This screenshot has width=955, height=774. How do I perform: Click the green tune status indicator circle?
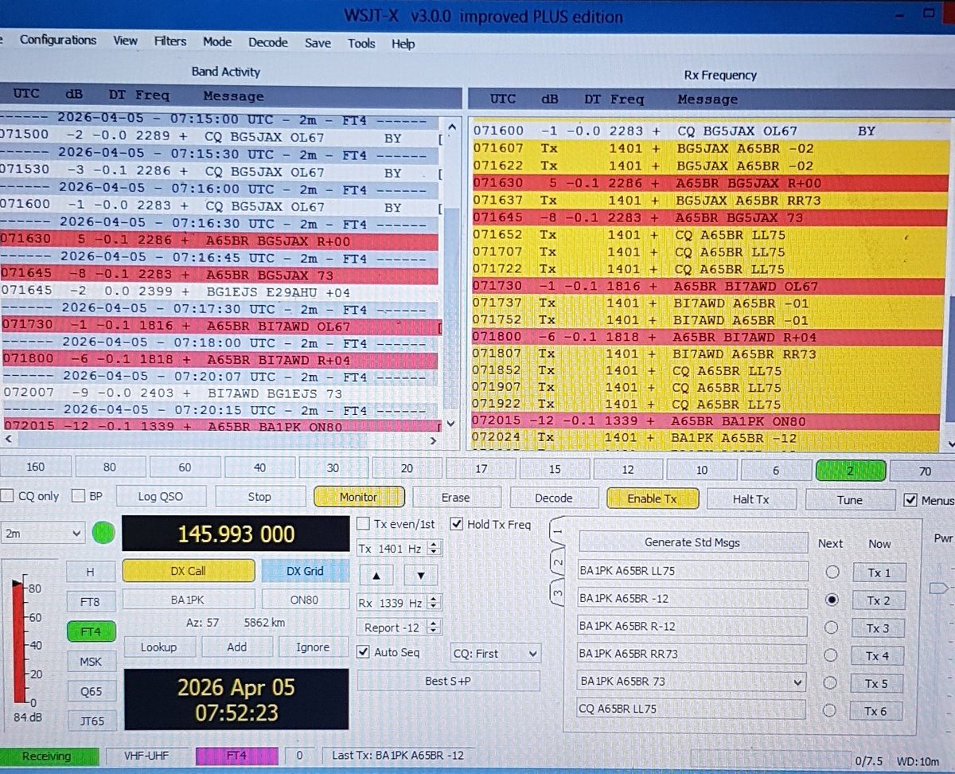103,533
